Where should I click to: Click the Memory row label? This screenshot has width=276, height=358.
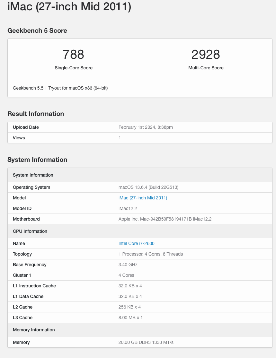[x=21, y=343]
